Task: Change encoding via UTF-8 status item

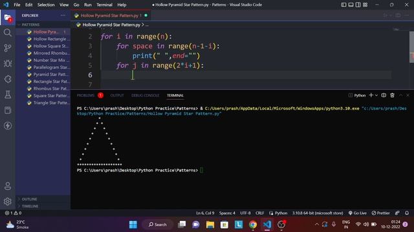Action: click(245, 213)
